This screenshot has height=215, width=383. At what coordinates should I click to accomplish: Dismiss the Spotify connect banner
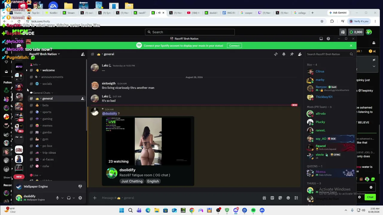point(351,46)
